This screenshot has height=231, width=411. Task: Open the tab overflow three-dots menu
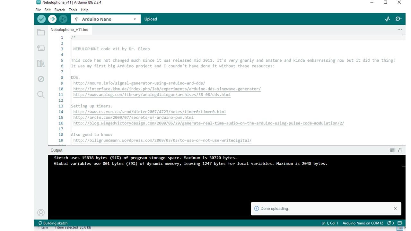pos(399,30)
